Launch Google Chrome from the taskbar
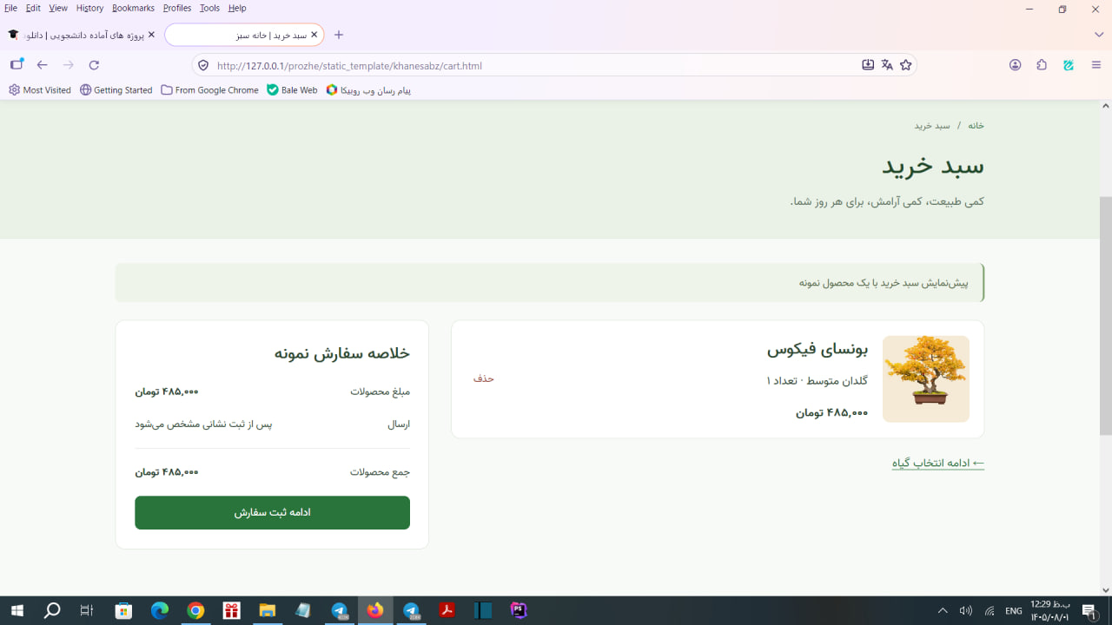This screenshot has width=1112, height=625. click(195, 611)
